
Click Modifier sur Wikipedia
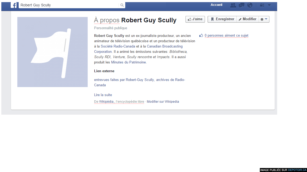163,102
